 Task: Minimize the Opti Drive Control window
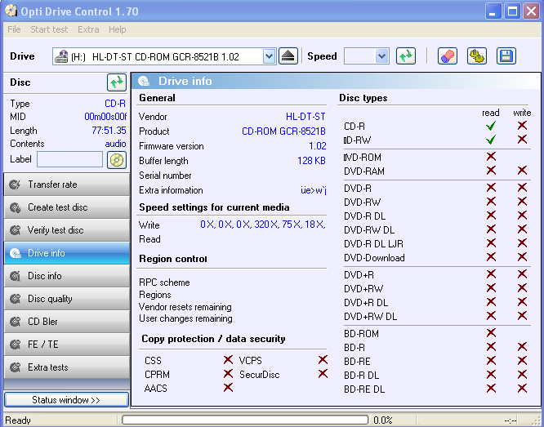493,11
